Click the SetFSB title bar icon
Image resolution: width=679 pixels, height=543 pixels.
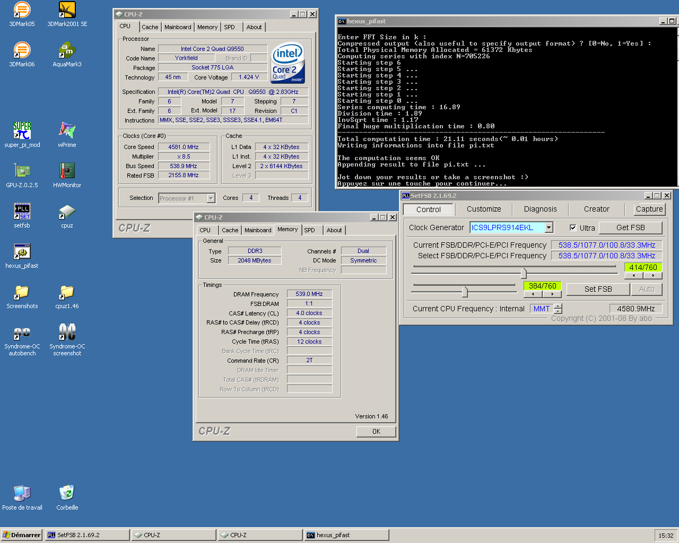pos(406,196)
